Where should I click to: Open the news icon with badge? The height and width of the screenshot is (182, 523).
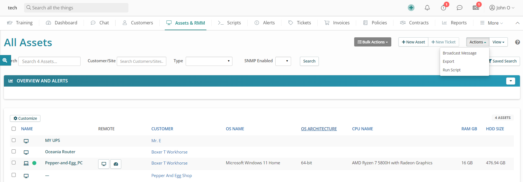click(476, 8)
